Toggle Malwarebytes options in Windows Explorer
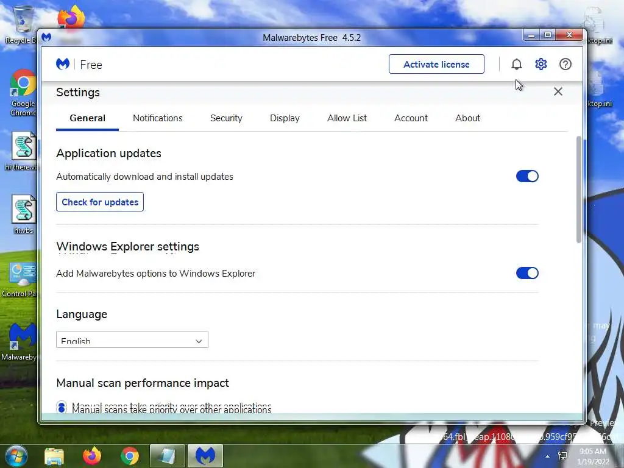Image resolution: width=624 pixels, height=468 pixels. [527, 273]
